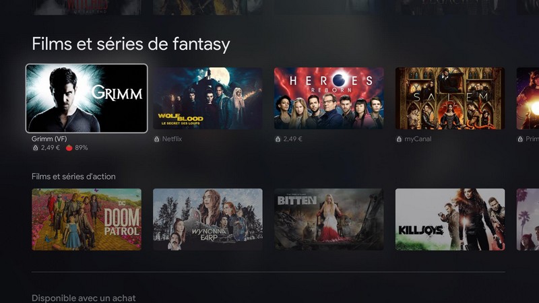Click the lock icon next to Prime
The width and height of the screenshot is (539, 303).
[x=520, y=139]
